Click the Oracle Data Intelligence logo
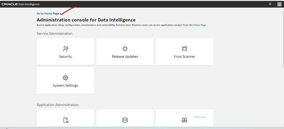 tap(20, 4)
